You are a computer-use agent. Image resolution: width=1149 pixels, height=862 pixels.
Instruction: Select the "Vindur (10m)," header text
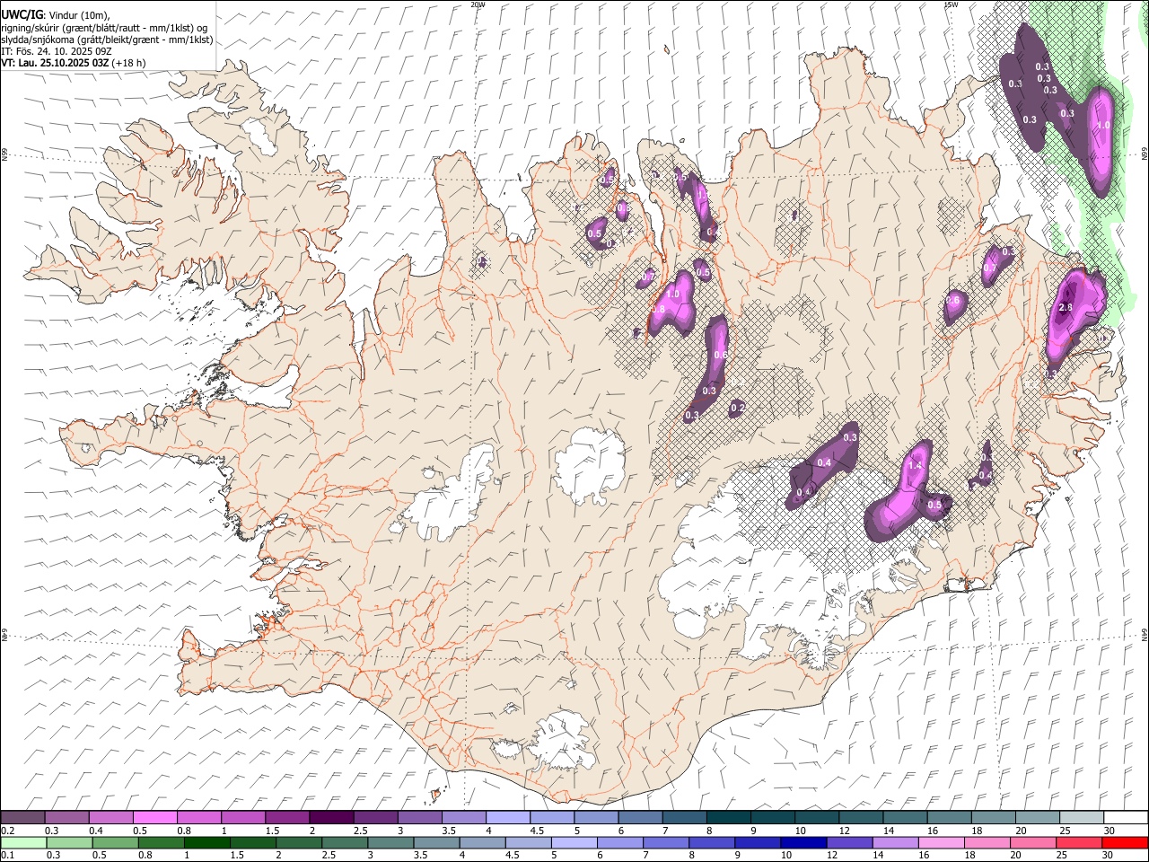(79, 15)
